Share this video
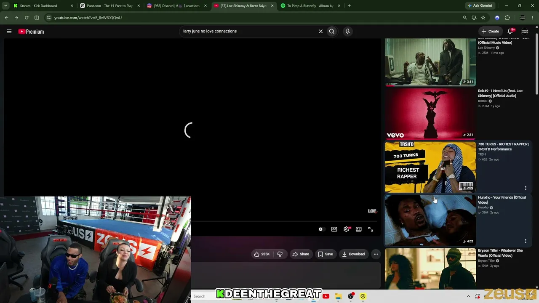Image resolution: width=539 pixels, height=303 pixels. [301, 254]
